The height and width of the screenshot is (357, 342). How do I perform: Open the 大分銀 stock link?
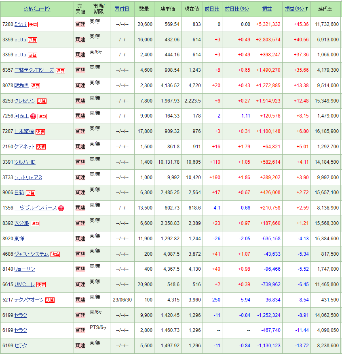pyautogui.click(x=21, y=223)
